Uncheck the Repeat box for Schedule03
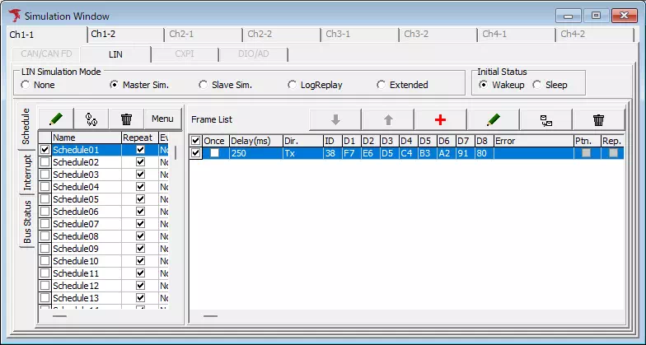646x345 pixels. (140, 175)
